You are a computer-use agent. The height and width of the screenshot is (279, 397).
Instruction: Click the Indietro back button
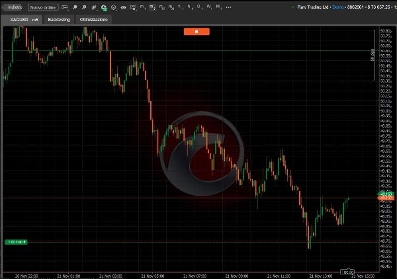15,7
